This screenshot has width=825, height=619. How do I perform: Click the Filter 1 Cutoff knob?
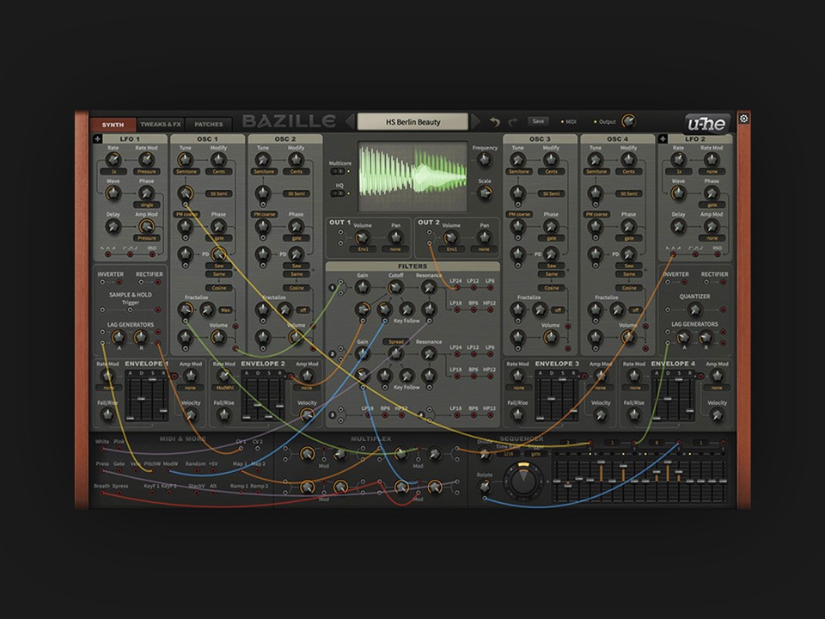[395, 287]
